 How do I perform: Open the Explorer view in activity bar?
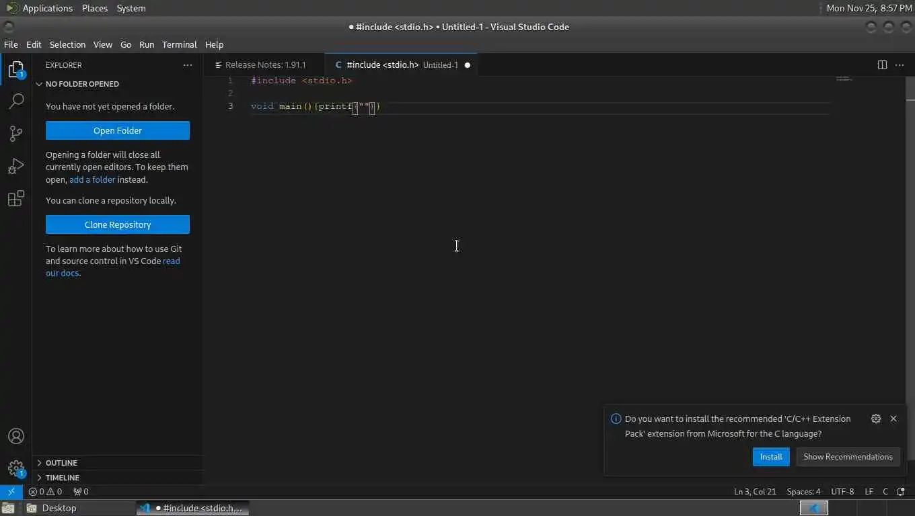[16, 69]
